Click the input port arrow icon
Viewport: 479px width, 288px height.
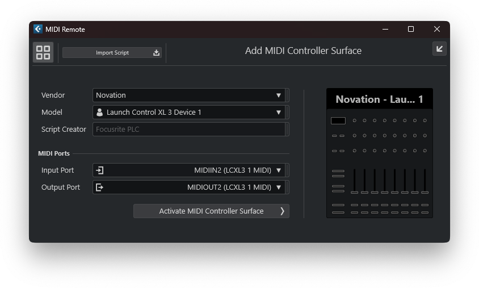click(99, 170)
